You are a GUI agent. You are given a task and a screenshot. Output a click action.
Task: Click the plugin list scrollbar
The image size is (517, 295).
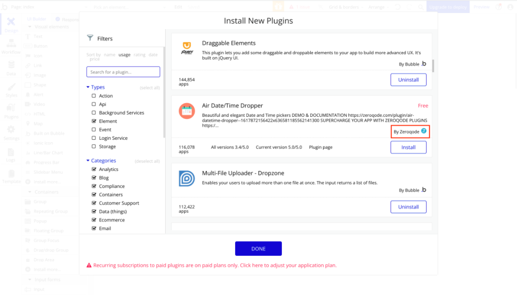[434, 65]
